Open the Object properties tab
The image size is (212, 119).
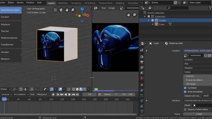point(142,85)
